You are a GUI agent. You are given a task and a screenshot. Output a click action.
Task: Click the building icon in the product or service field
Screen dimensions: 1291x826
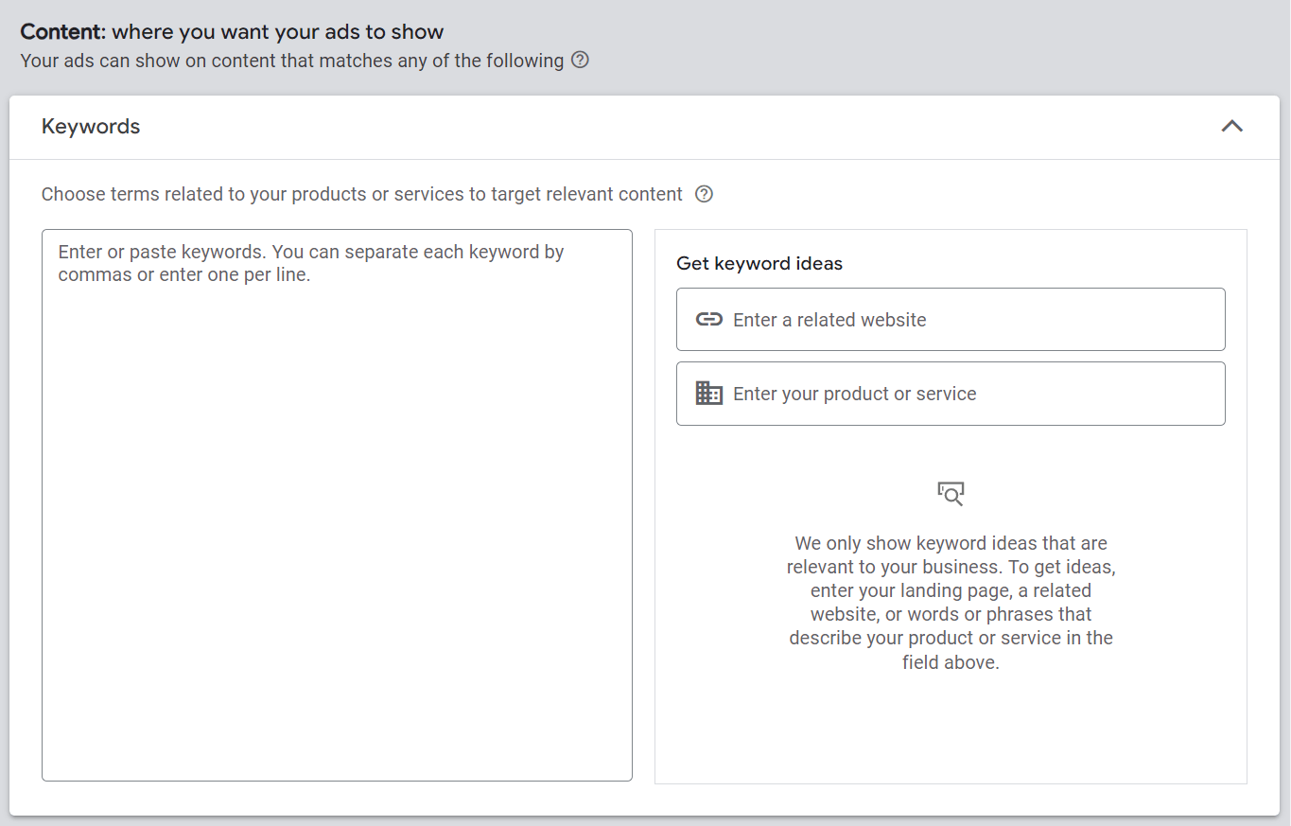[708, 393]
